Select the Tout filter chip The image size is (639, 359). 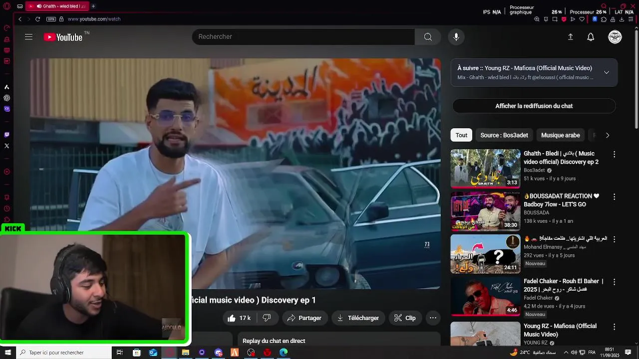[x=461, y=135]
